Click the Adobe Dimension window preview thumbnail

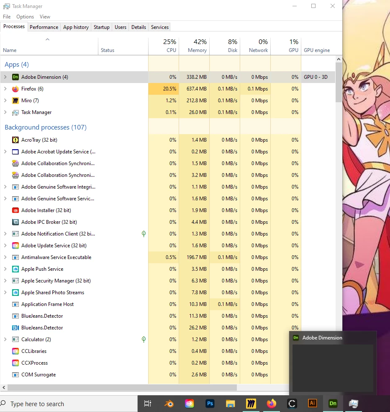point(333,368)
